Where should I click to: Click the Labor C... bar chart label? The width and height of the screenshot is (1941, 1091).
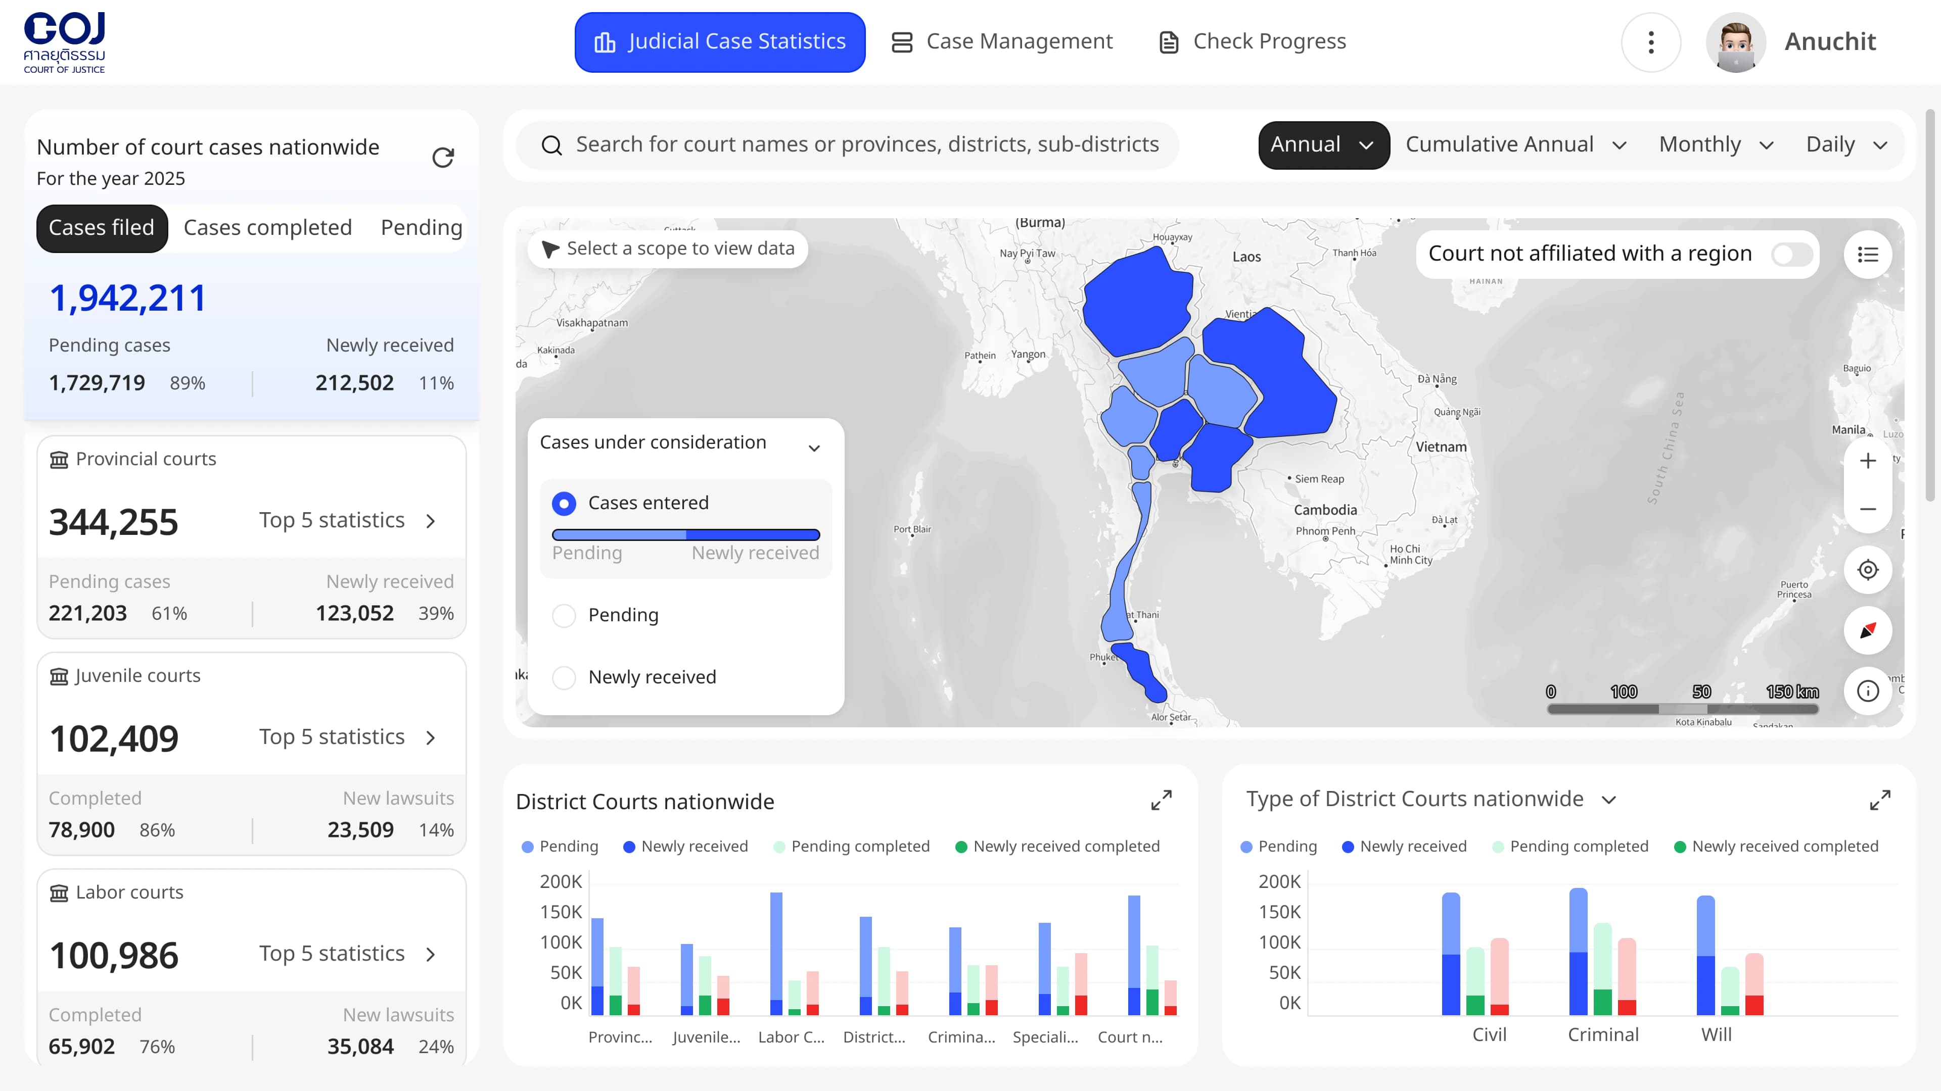pyautogui.click(x=791, y=1037)
